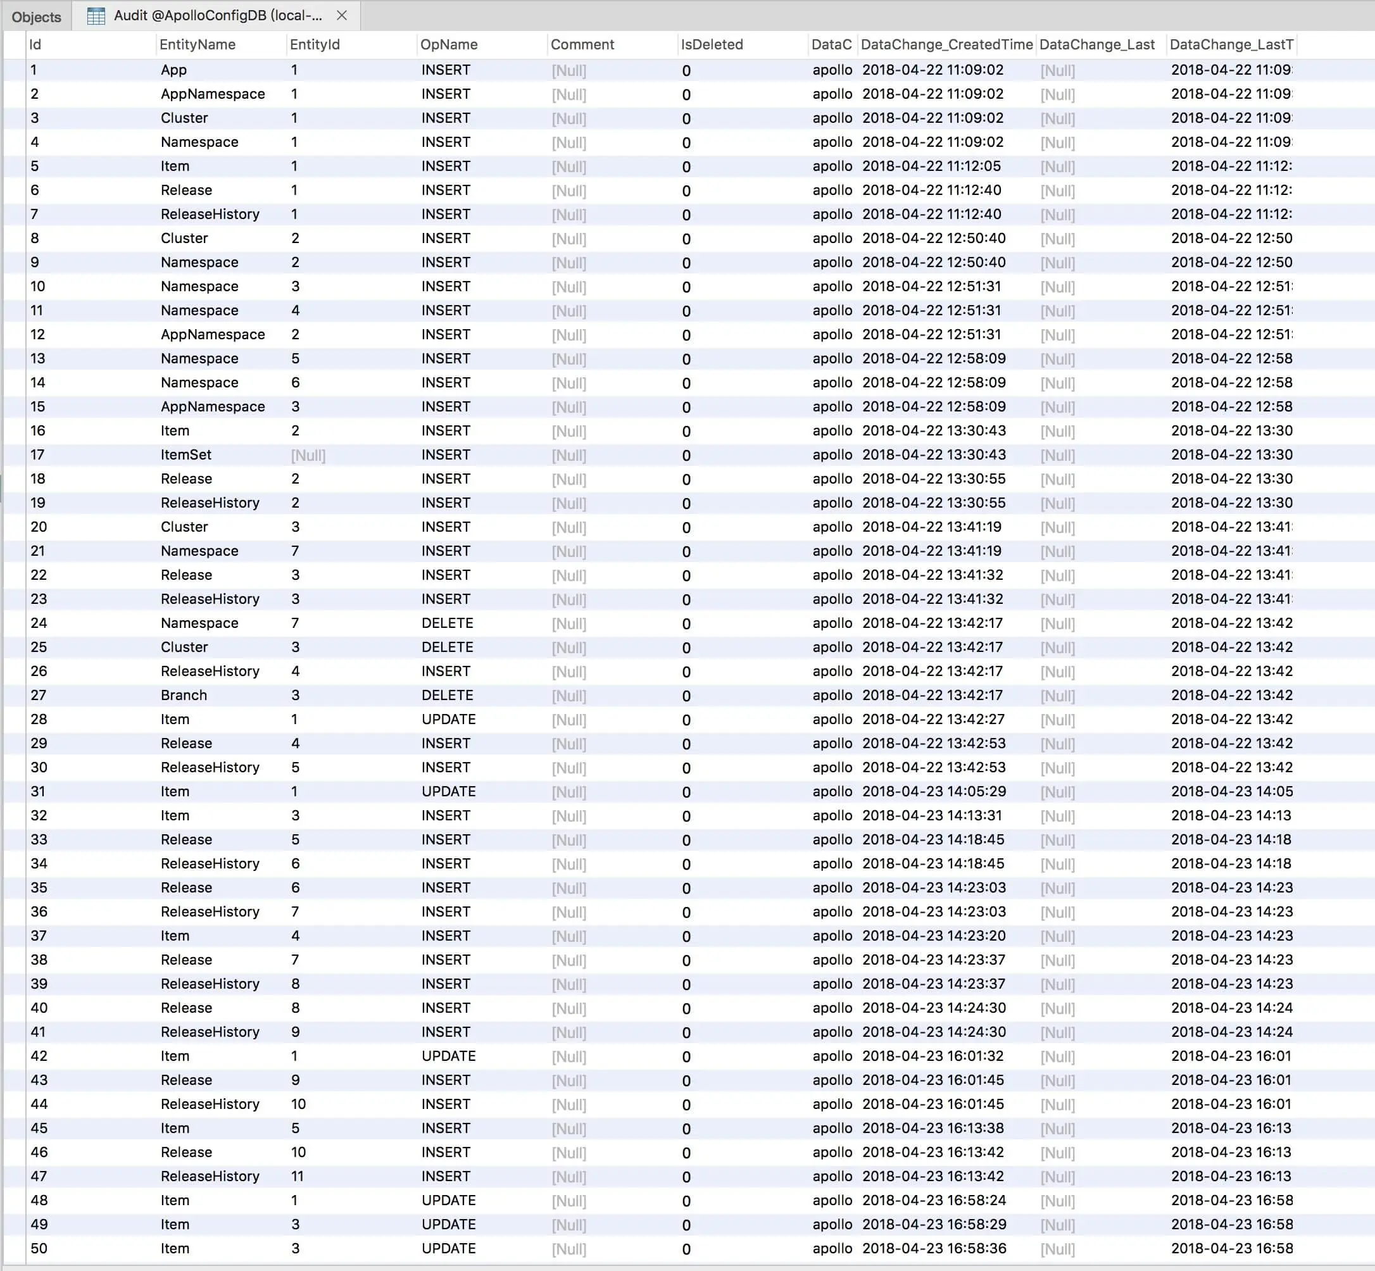Select 'INSERT' OpName in row 12

tap(446, 335)
